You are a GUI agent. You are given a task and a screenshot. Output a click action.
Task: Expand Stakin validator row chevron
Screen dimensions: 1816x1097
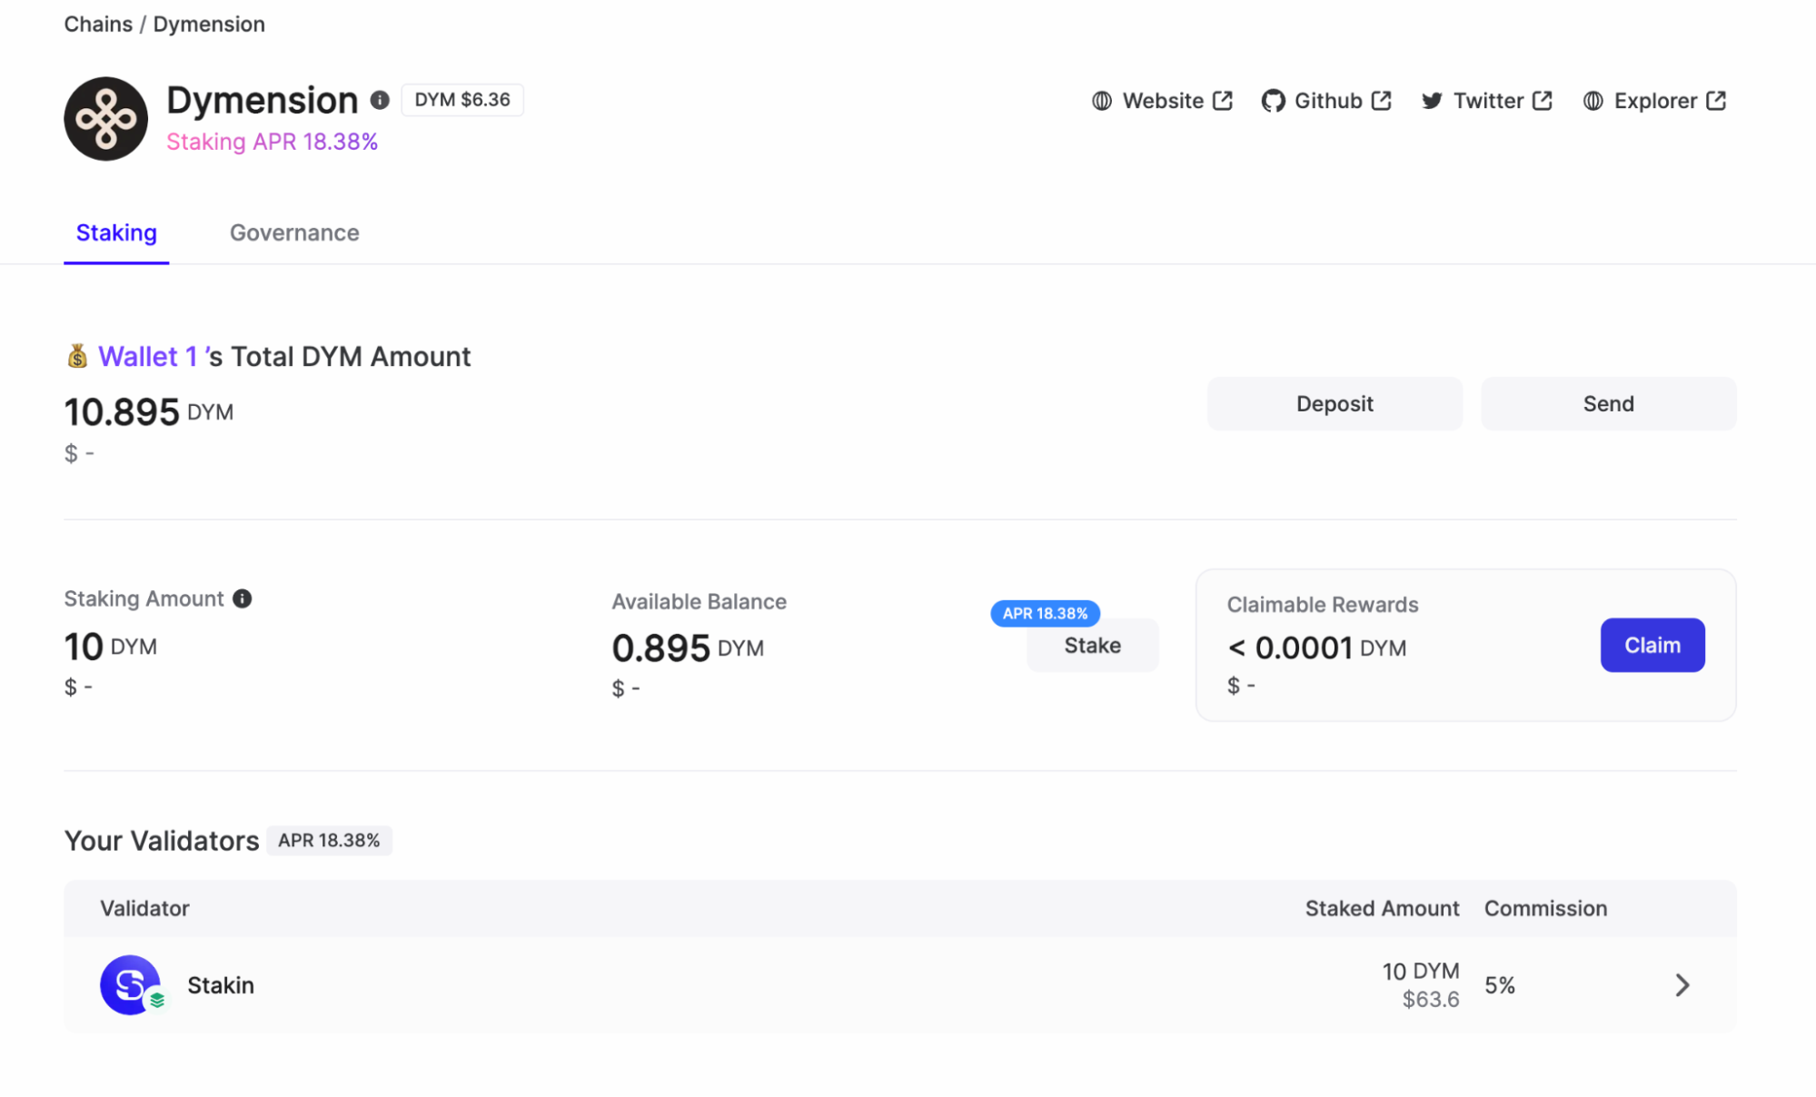click(1682, 985)
